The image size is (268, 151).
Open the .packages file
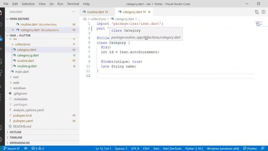(42, 104)
